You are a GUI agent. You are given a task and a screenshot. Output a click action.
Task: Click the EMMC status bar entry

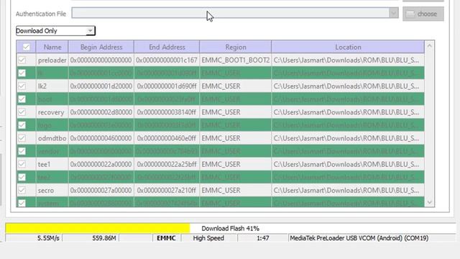point(166,238)
